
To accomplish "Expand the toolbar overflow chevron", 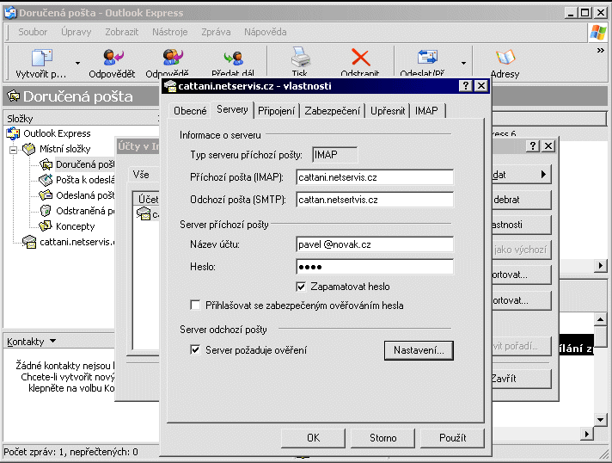I will click(x=601, y=51).
